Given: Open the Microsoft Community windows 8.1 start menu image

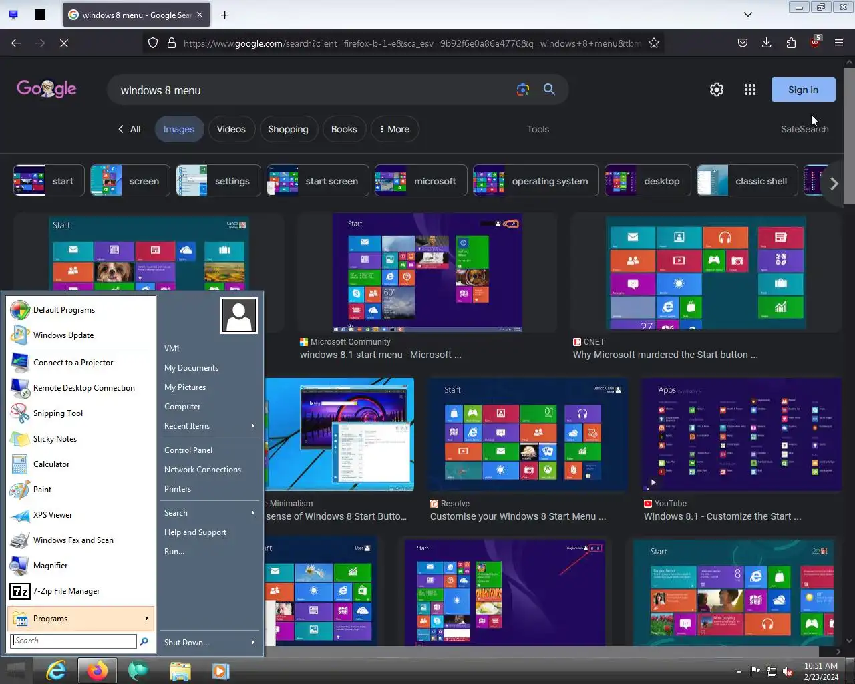Looking at the screenshot, I should 427,273.
